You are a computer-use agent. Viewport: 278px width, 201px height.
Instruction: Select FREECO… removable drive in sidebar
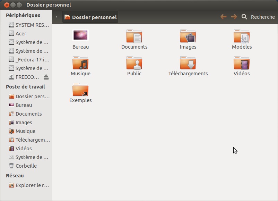24,77
